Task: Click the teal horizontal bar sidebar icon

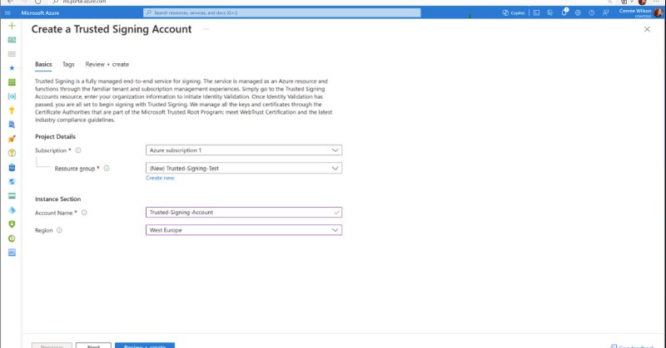Action: click(x=12, y=196)
